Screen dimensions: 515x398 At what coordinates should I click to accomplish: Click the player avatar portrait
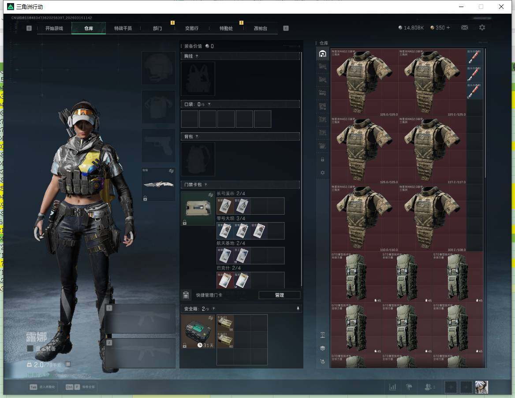481,387
